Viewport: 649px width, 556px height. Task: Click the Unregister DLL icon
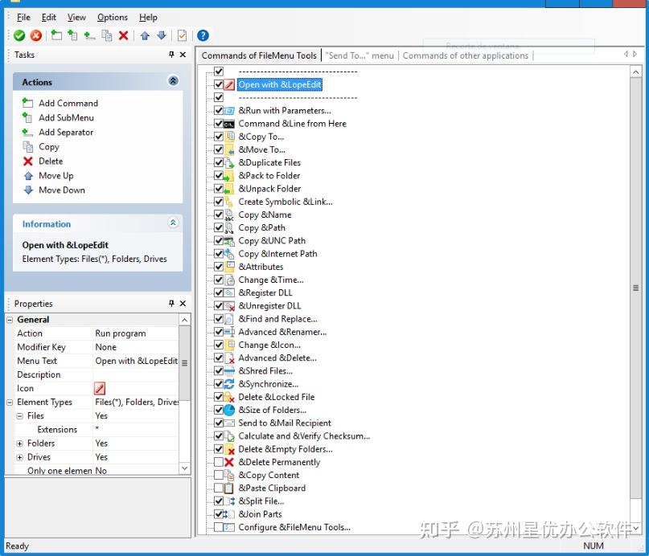[x=229, y=306]
